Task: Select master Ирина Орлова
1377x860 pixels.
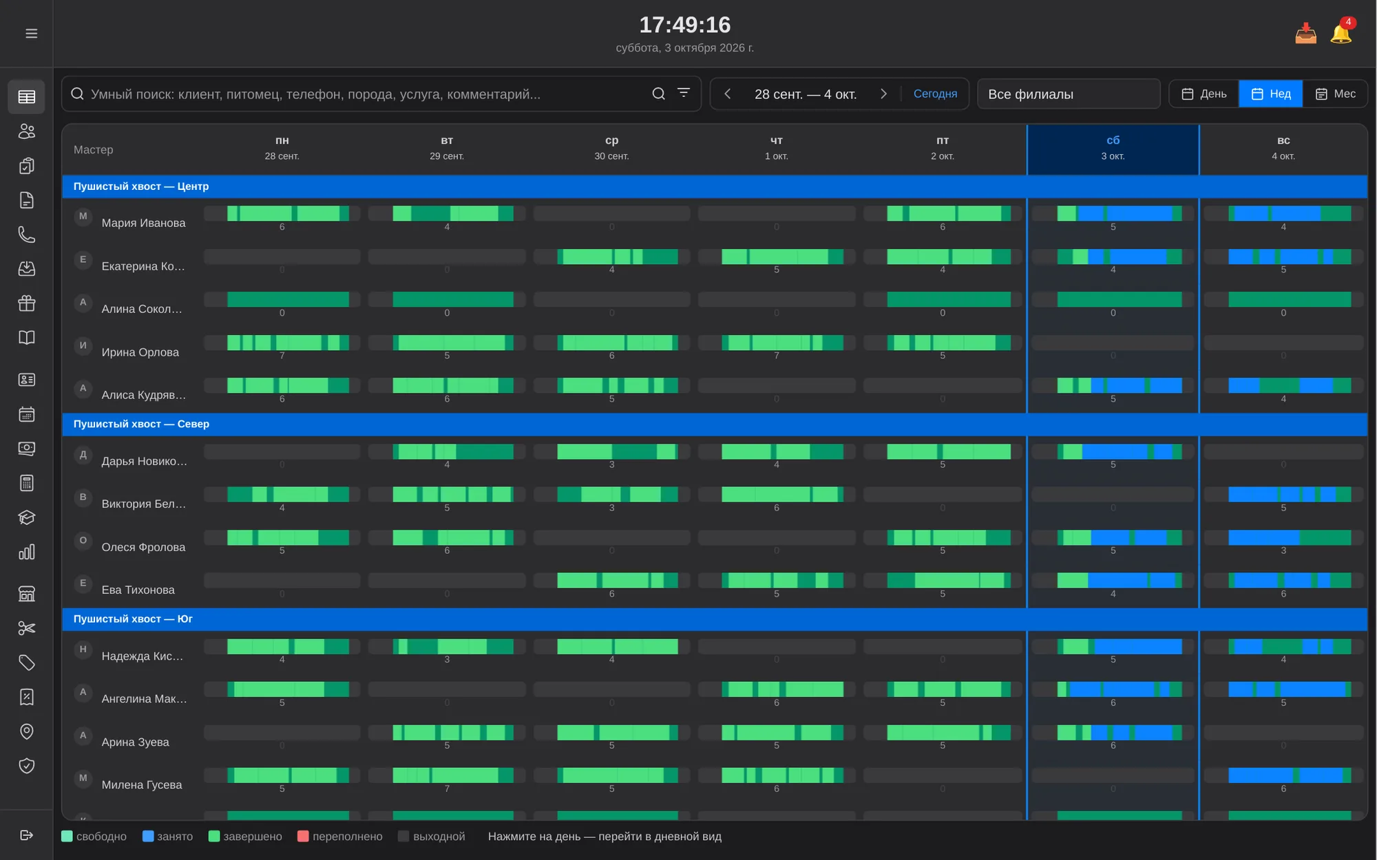Action: click(140, 352)
